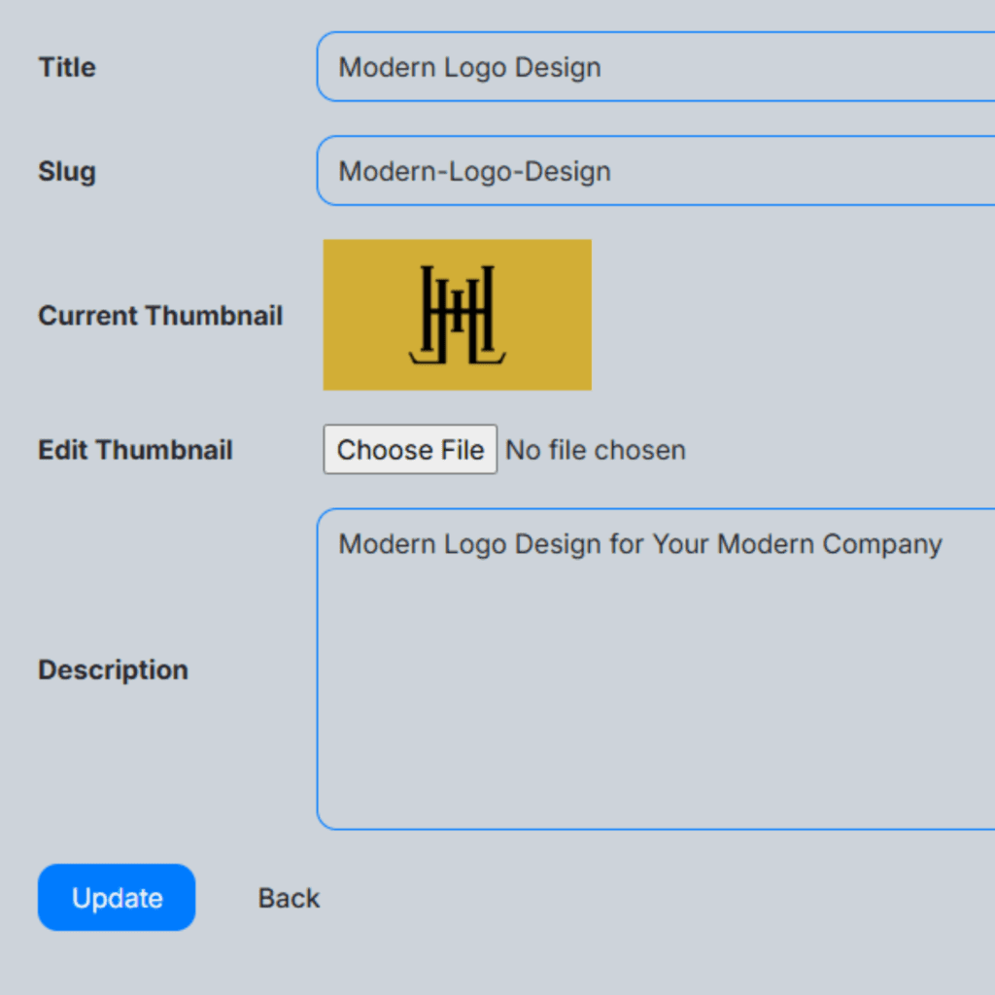Click the Description field label

tap(113, 669)
